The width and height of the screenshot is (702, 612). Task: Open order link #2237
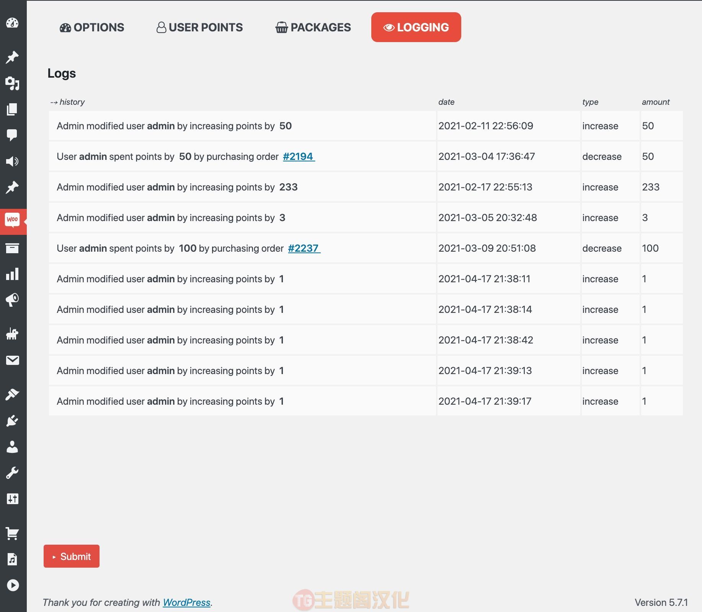coord(304,248)
